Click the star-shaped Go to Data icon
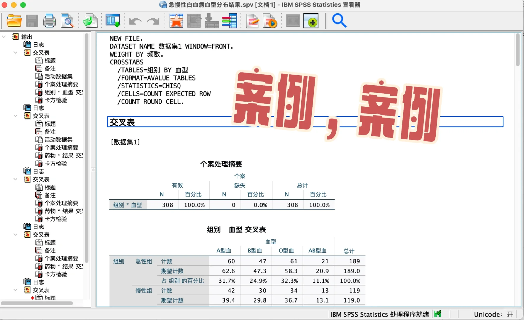The height and width of the screenshot is (320, 524). tap(176, 21)
